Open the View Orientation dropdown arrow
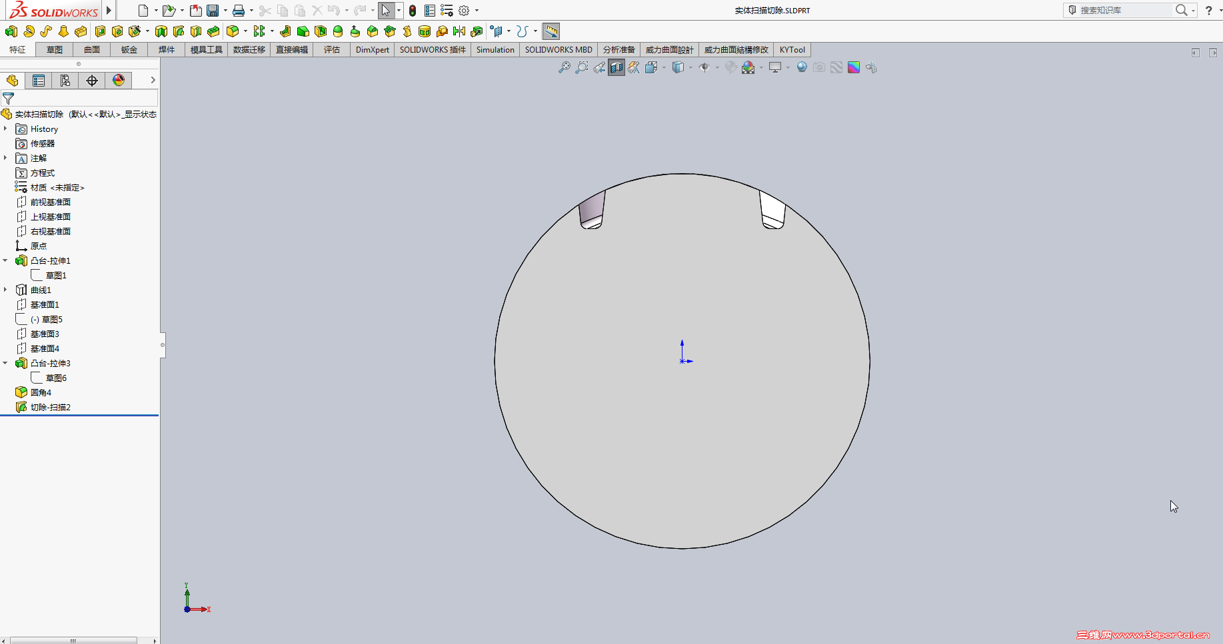The image size is (1223, 644). [664, 67]
